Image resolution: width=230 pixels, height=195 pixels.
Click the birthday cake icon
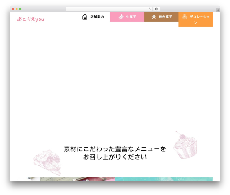[x=185, y=17]
